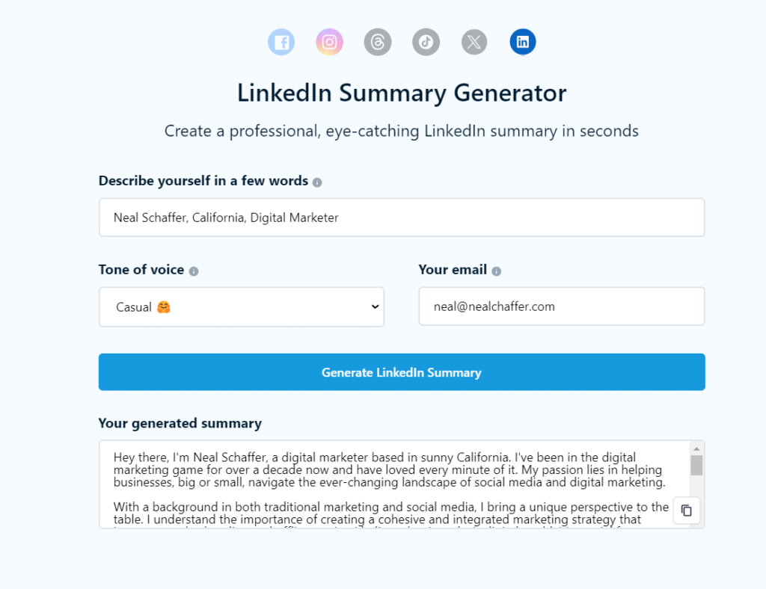Click the LinkedIn Summary Generator heading
The height and width of the screenshot is (589, 766).
point(402,93)
